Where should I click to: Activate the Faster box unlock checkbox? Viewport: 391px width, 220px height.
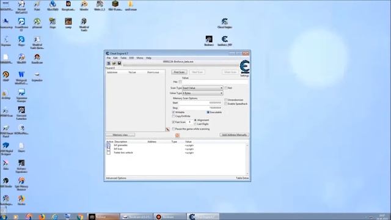point(109,153)
